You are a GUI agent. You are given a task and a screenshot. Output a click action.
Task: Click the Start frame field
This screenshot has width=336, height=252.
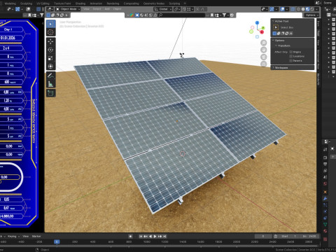coord(288,237)
